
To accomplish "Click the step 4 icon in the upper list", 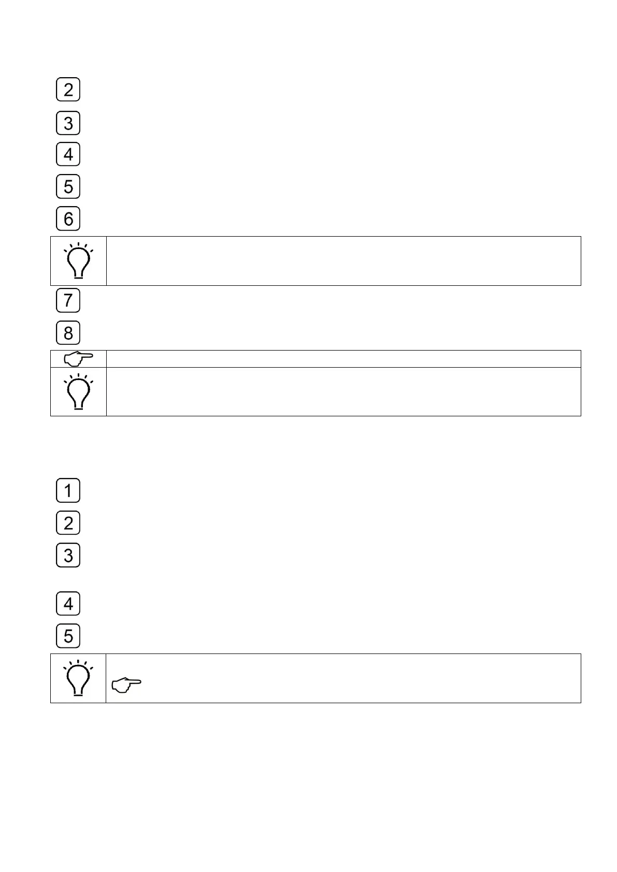I will point(68,154).
